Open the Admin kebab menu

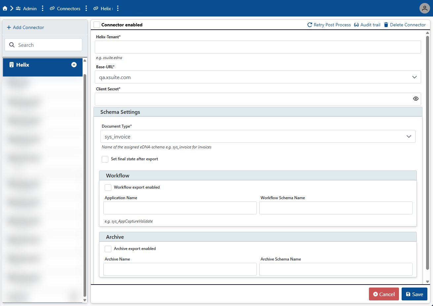point(43,8)
